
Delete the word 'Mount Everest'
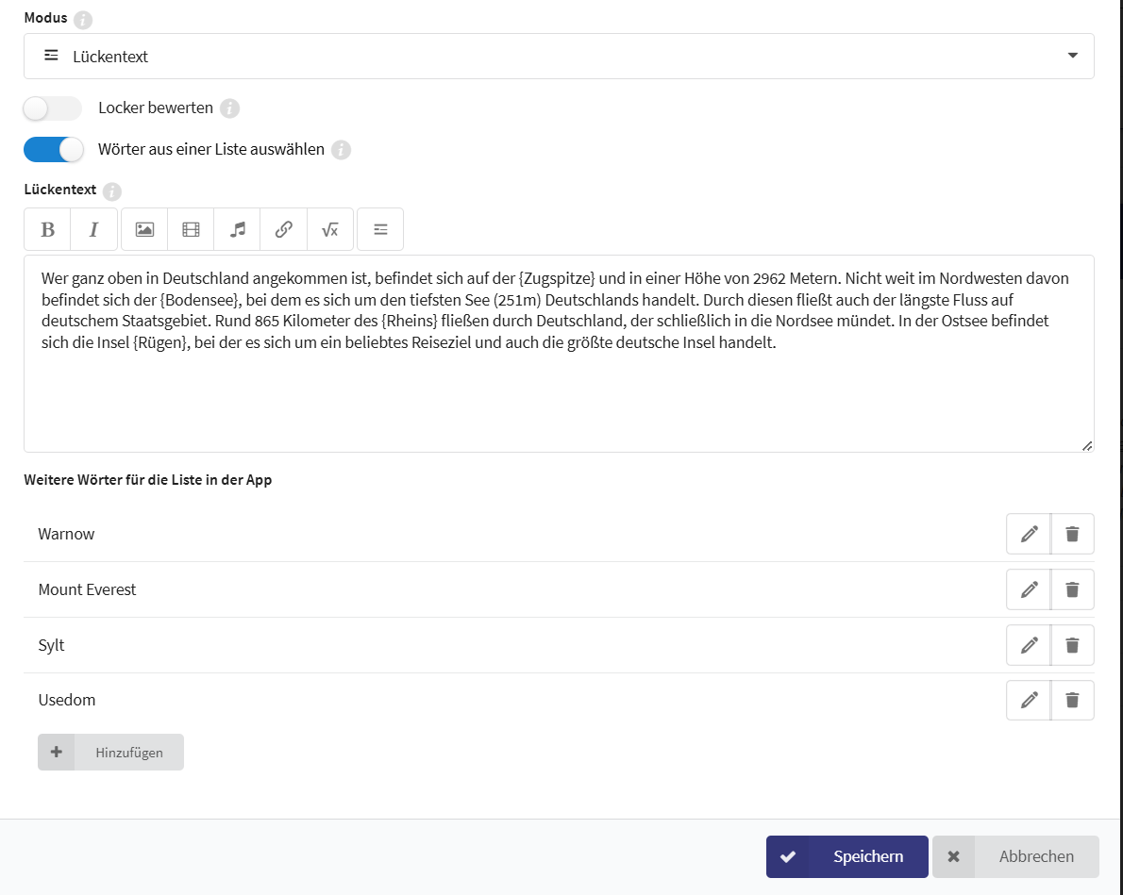[x=1072, y=588]
